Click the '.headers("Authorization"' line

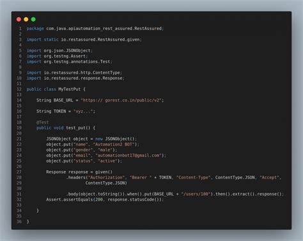174,178
